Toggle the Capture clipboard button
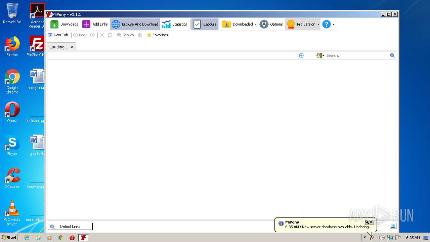 [205, 24]
